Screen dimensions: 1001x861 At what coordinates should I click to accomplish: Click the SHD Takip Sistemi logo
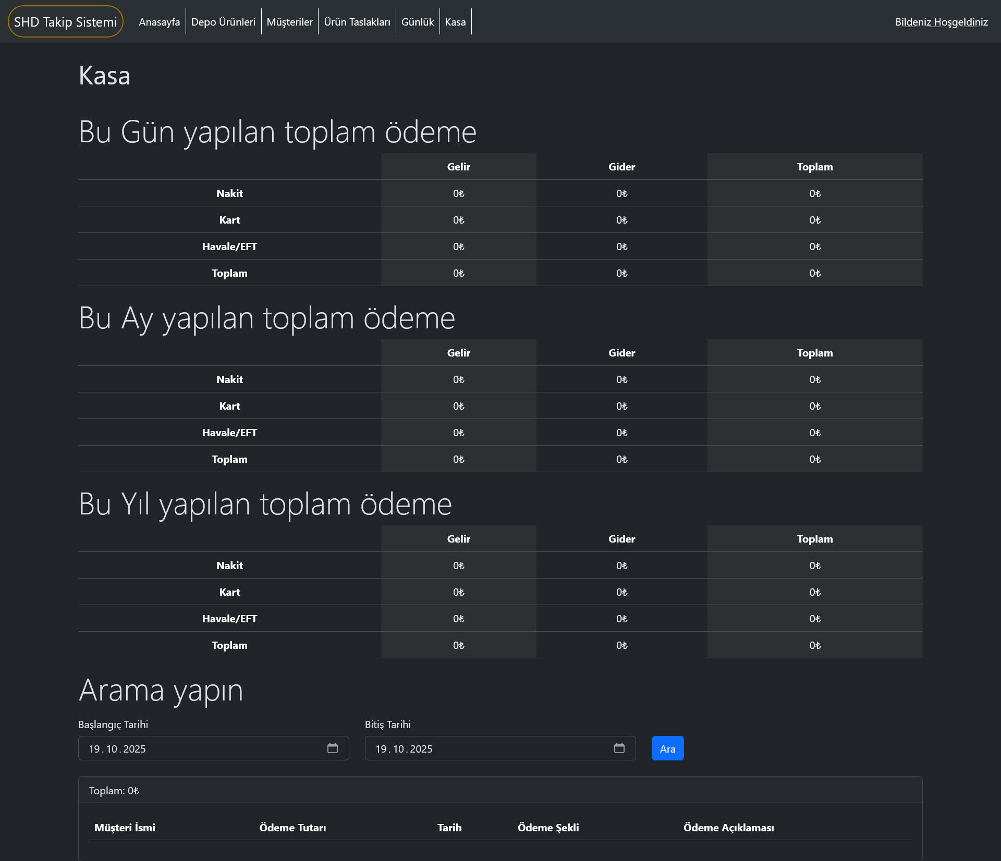point(65,21)
